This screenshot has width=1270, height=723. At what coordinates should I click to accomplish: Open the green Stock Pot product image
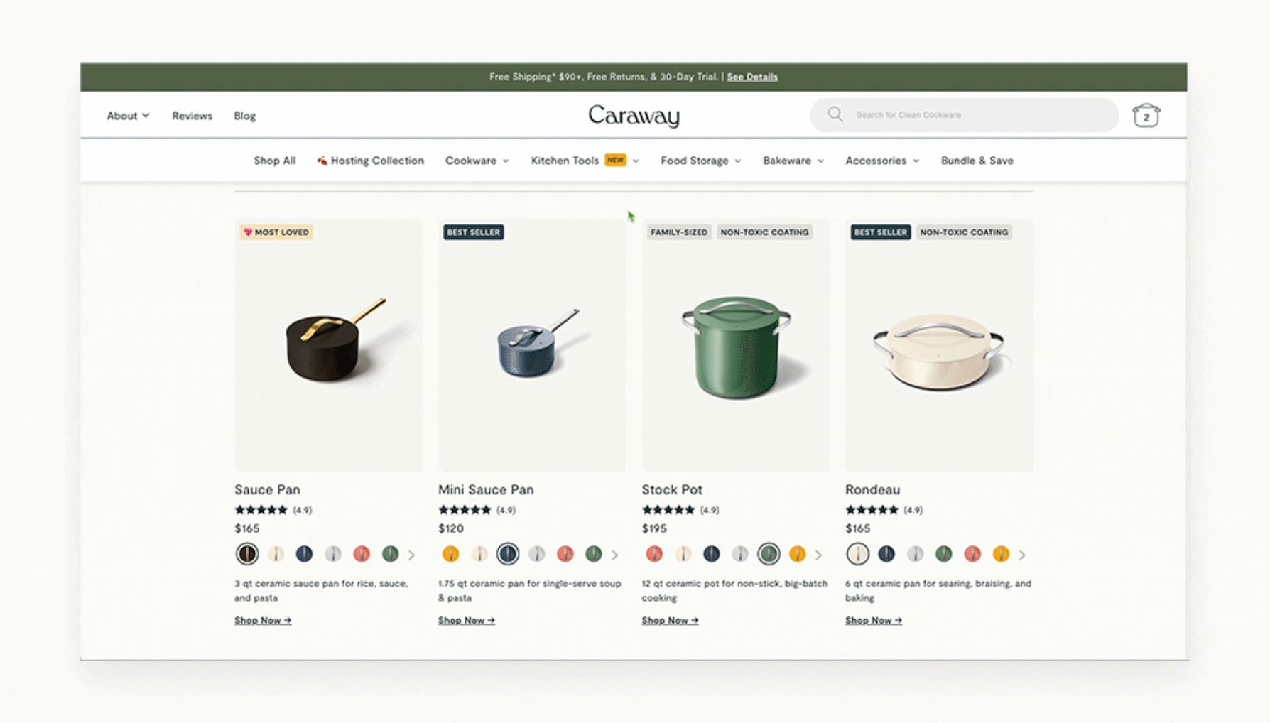pos(735,344)
